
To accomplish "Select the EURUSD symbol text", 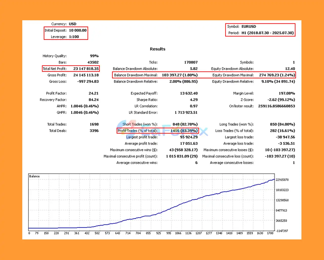I will [x=249, y=26].
